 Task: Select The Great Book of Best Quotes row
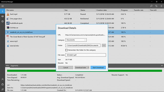tap(85, 37)
